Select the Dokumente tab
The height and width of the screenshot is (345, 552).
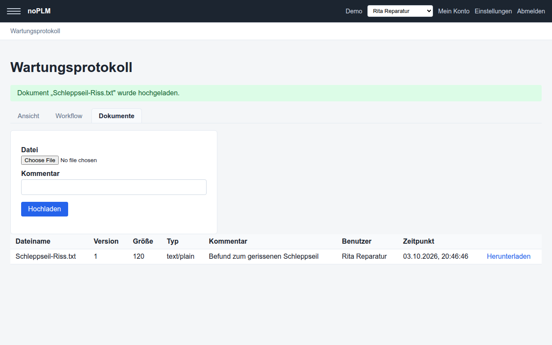(116, 116)
